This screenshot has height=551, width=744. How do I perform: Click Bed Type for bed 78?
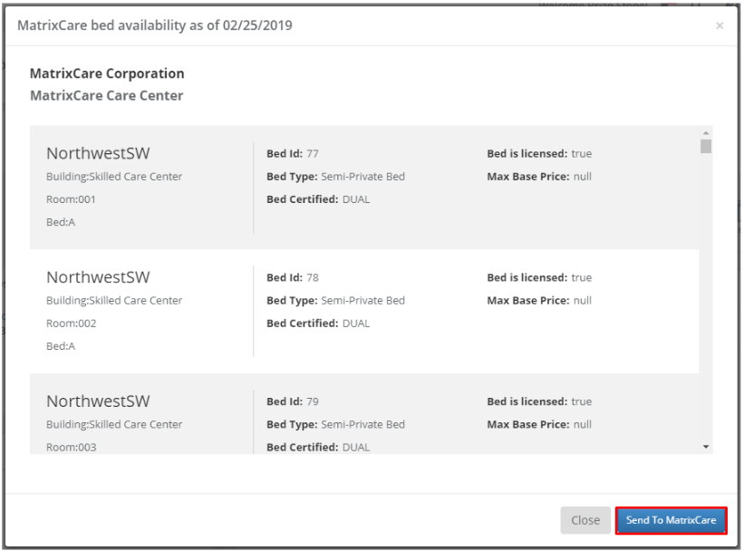[335, 300]
